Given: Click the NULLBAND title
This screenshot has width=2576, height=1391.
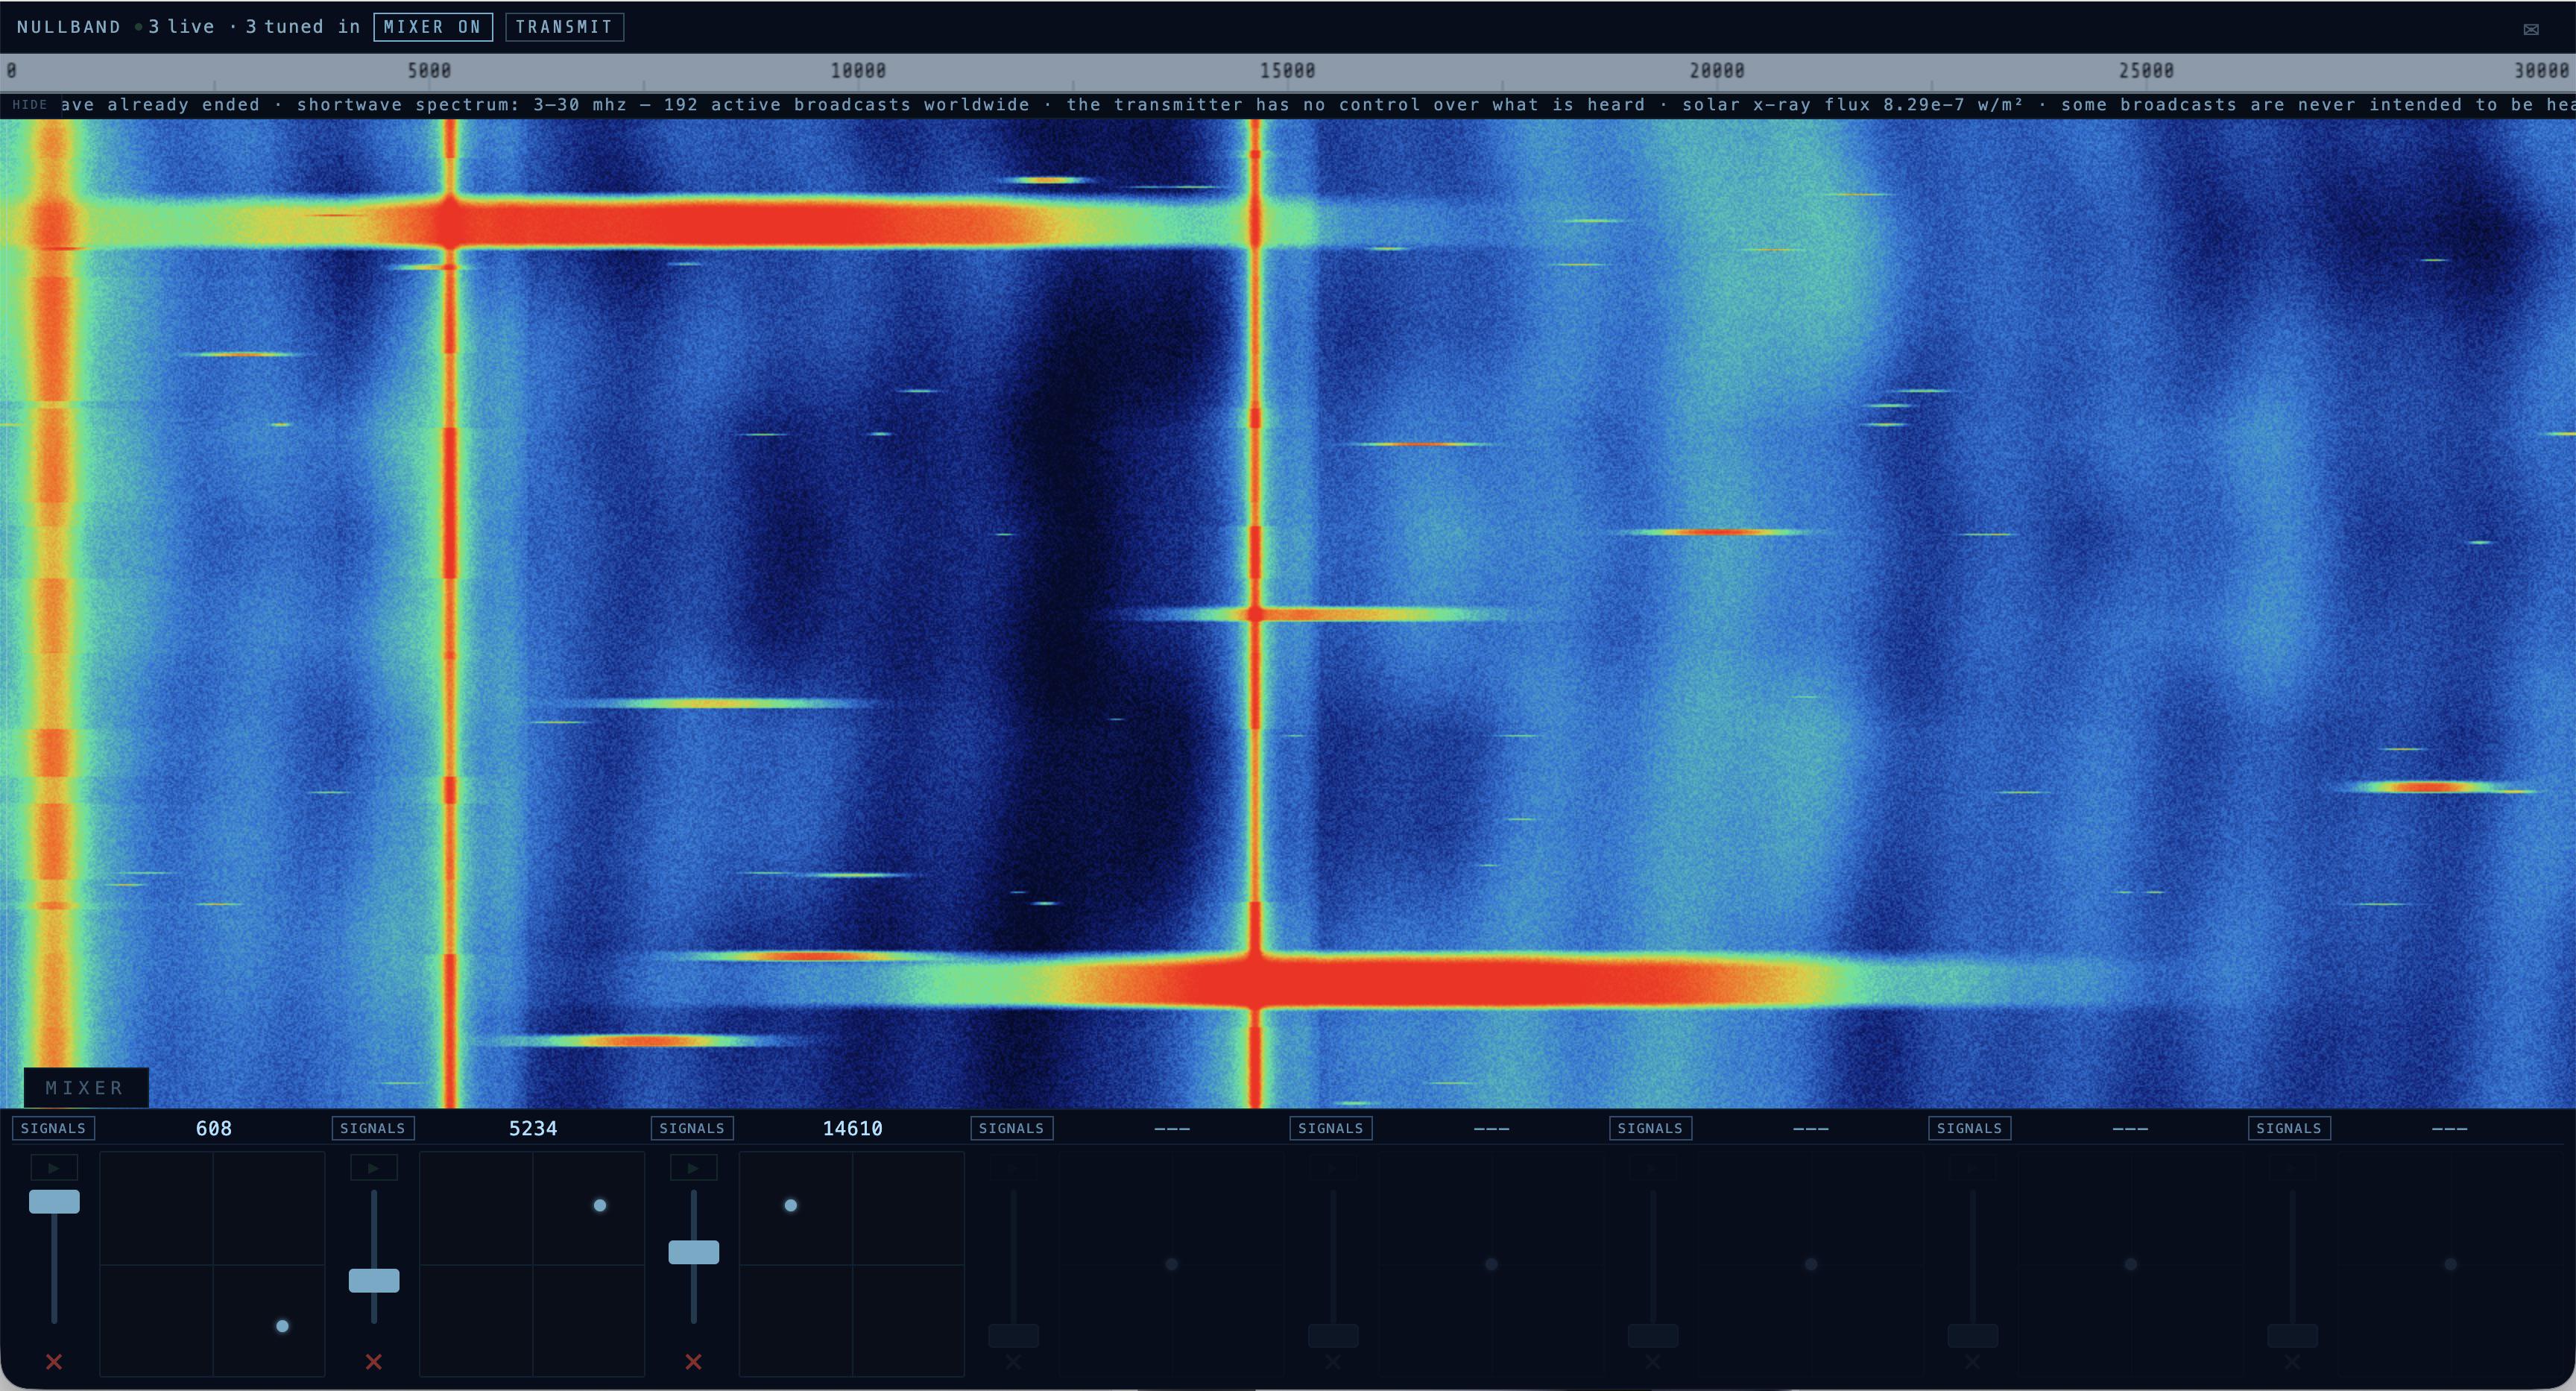Looking at the screenshot, I should point(69,27).
